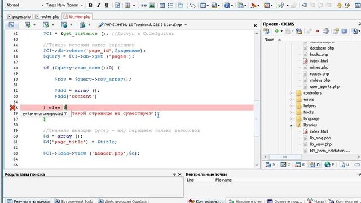Open lib_view.php in the project tree
The image size is (361, 203).
tap(321, 144)
